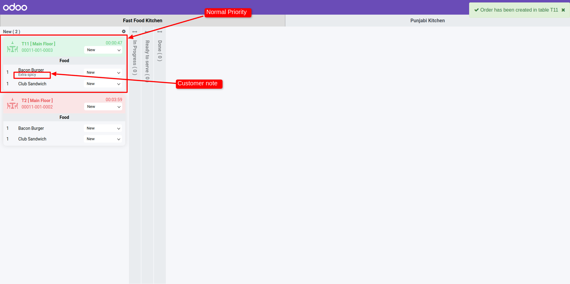Select order number 00011-001-0003
Screen dimensions: 570x284
click(37, 50)
